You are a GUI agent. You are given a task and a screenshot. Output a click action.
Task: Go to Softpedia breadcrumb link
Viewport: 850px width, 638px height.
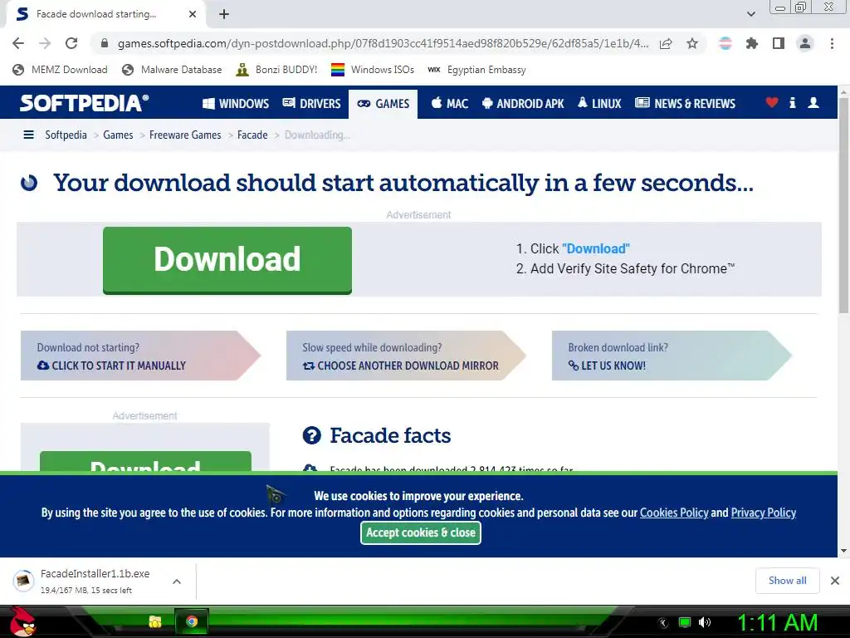(x=66, y=135)
